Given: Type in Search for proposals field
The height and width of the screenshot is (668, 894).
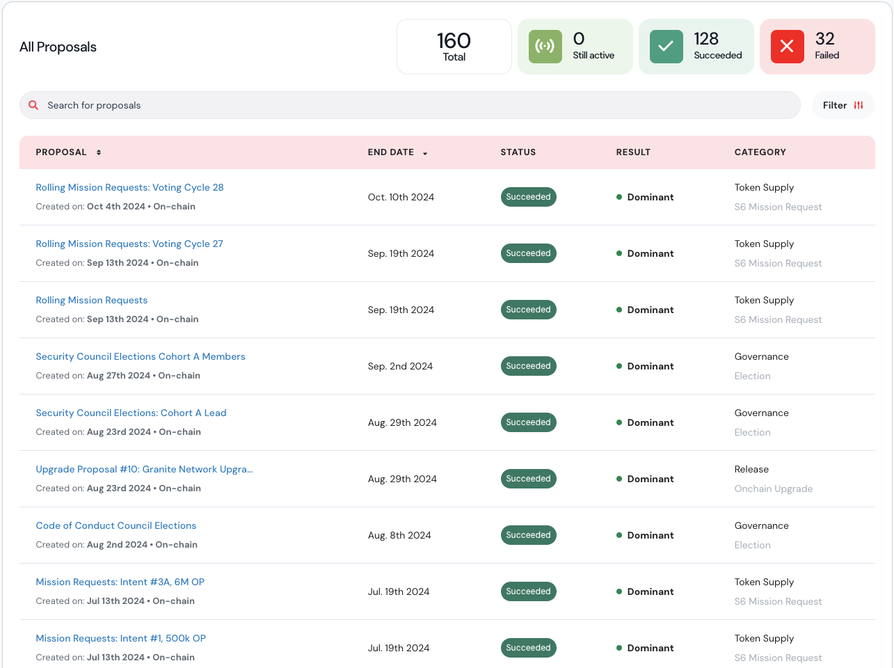Looking at the screenshot, I should [x=417, y=105].
